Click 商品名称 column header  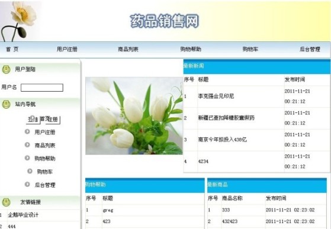[x=232, y=198]
